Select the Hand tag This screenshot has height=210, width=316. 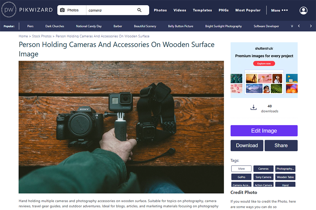285,184
